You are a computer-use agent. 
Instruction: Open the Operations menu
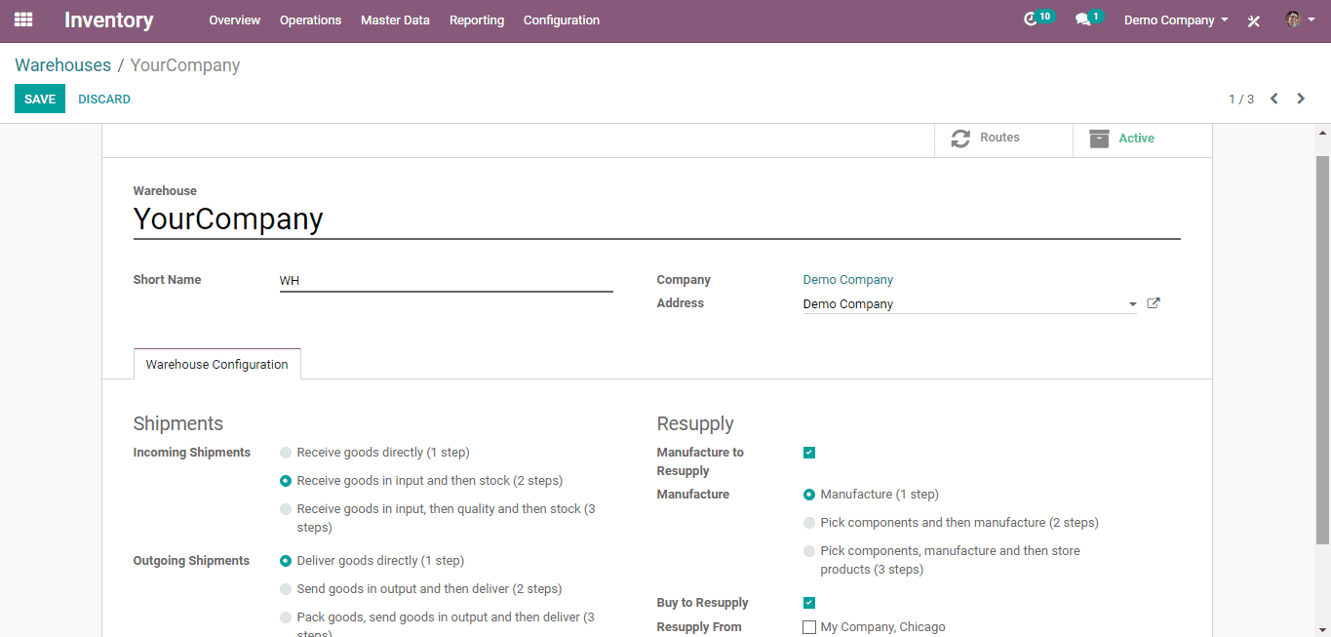[x=310, y=20]
